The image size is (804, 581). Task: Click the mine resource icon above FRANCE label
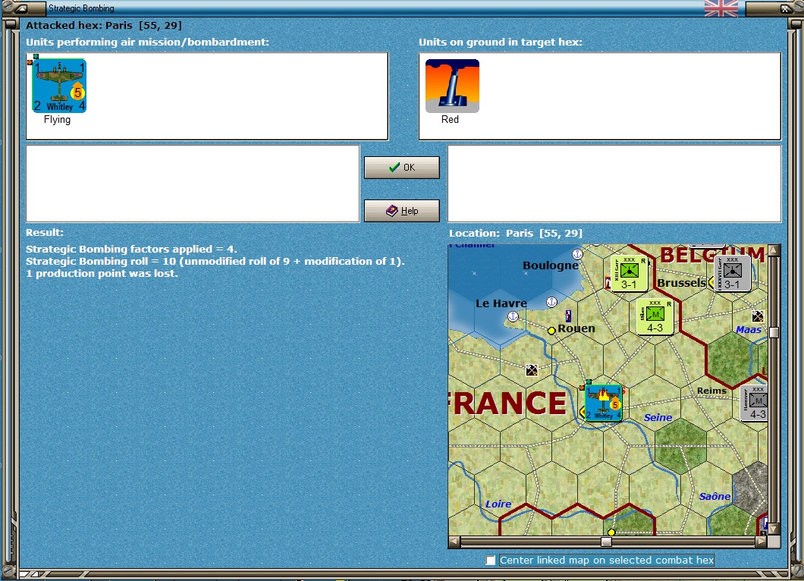pyautogui.click(x=532, y=369)
